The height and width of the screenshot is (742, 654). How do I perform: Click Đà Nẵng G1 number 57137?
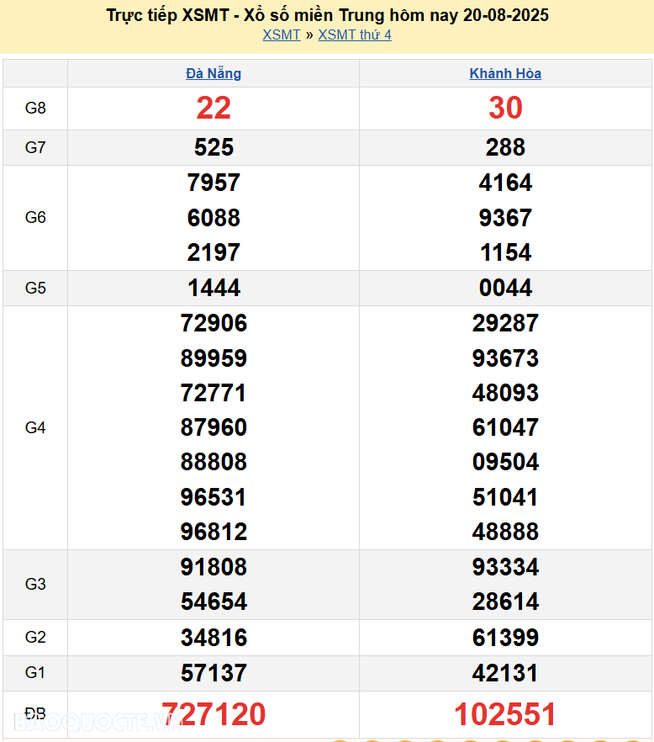pyautogui.click(x=214, y=673)
